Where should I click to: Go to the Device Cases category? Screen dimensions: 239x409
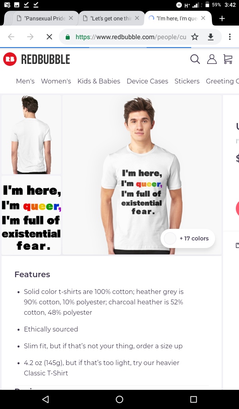(x=147, y=81)
